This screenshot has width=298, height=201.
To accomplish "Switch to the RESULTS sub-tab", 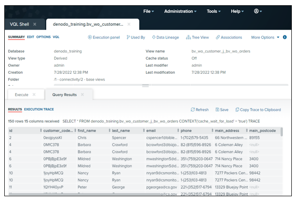I will [15, 110].
